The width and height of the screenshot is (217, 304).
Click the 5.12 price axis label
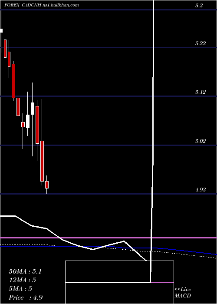201,92
